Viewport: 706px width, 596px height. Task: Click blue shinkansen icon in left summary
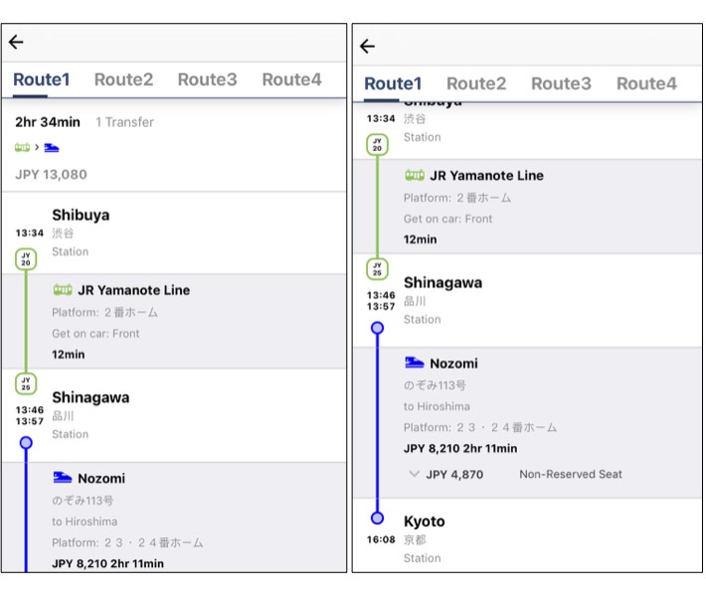pyautogui.click(x=52, y=148)
